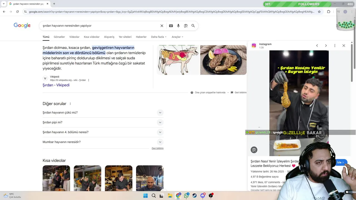Play the Instagram şırdan video preview
Screen dimensions: 356x200
[299, 103]
